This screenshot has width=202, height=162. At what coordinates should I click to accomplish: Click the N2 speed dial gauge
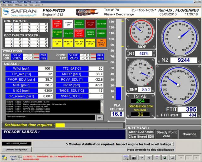pyautogui.click(x=180, y=37)
